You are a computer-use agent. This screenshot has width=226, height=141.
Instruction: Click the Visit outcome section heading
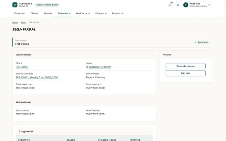[x=23, y=102]
